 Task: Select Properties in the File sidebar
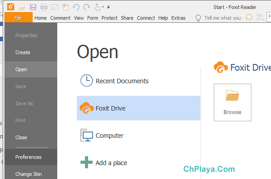tap(31, 35)
